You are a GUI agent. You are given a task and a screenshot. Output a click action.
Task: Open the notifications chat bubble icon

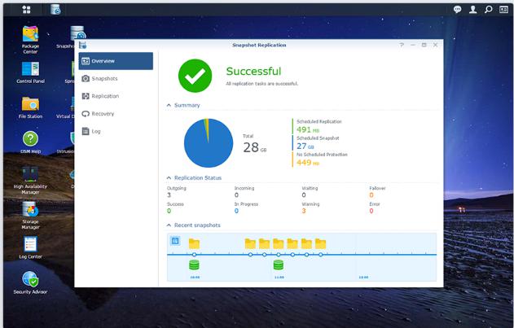click(458, 10)
